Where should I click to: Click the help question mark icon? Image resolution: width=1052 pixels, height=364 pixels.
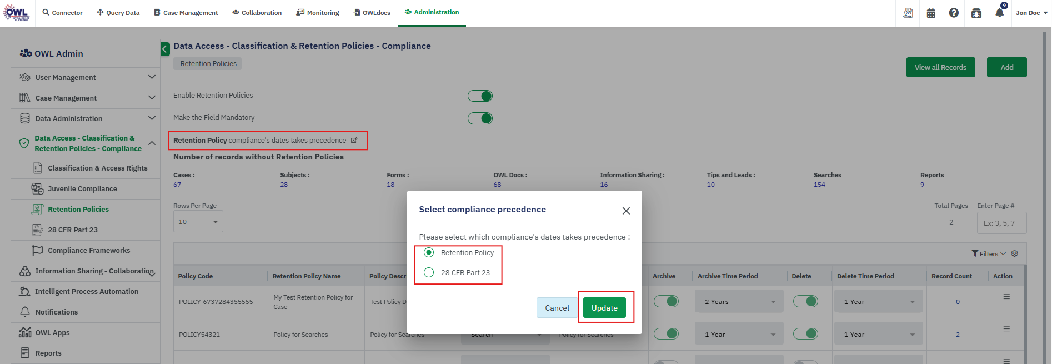pyautogui.click(x=954, y=13)
